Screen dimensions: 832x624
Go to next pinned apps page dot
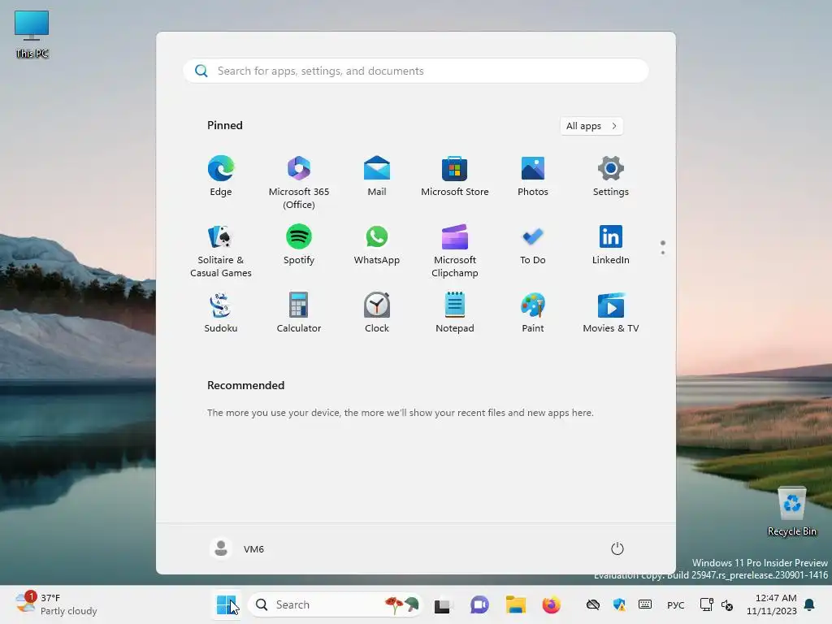coord(663,253)
